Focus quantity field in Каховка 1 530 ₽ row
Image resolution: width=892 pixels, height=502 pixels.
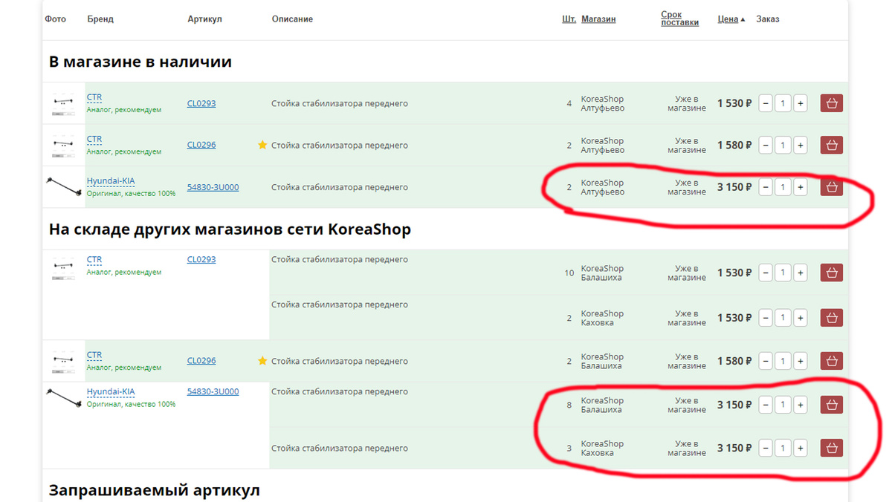(783, 318)
